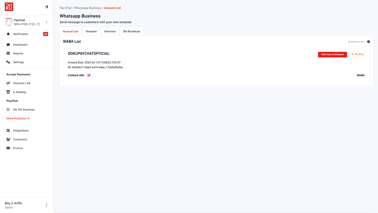The height and width of the screenshot is (213, 378).
Task: Click the WABA: label in account card
Action: [x=361, y=75]
